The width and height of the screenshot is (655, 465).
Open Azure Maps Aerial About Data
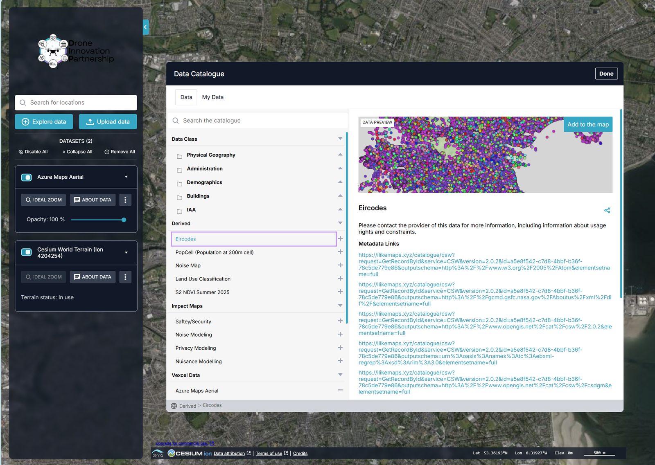coord(93,200)
